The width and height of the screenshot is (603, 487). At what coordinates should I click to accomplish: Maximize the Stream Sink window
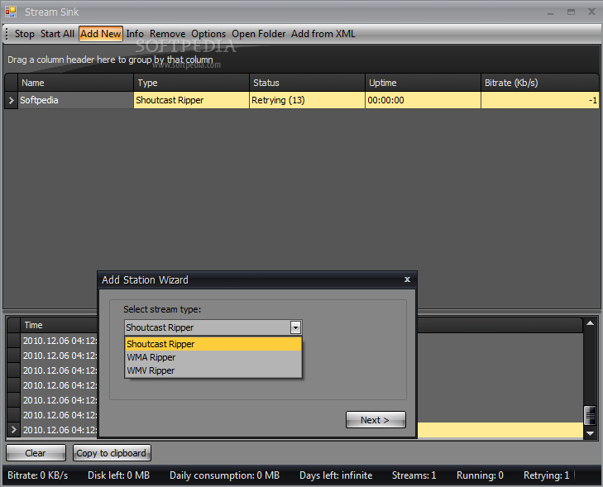pyautogui.click(x=571, y=12)
